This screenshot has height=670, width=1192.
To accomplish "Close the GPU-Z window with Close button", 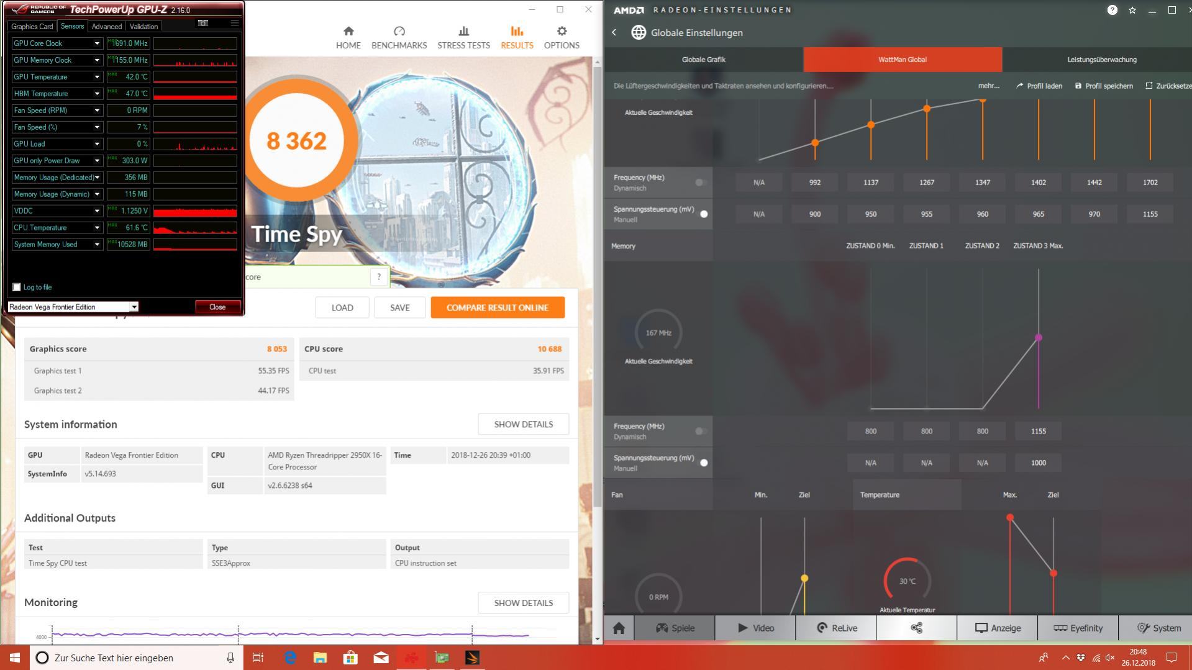I will click(217, 307).
